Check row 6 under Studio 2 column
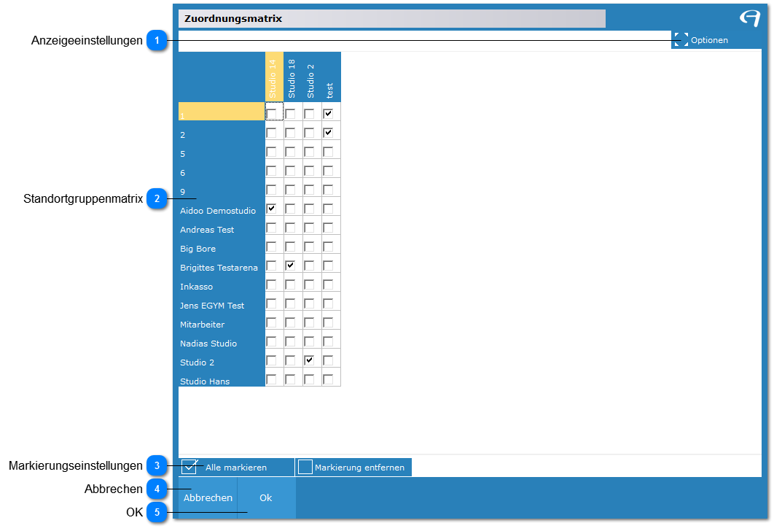The height and width of the screenshot is (531, 774). point(309,171)
